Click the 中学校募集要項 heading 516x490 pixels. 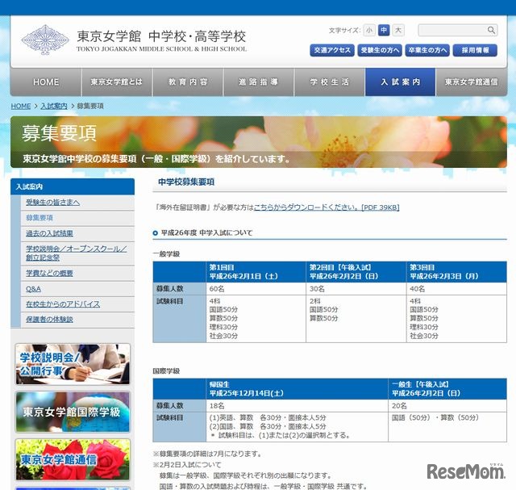186,182
